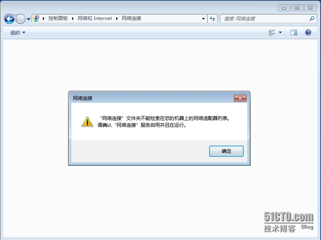Image resolution: width=321 pixels, height=240 pixels.
Task: Click the blue Back navigation arrow
Action: pyautogui.click(x=9, y=19)
